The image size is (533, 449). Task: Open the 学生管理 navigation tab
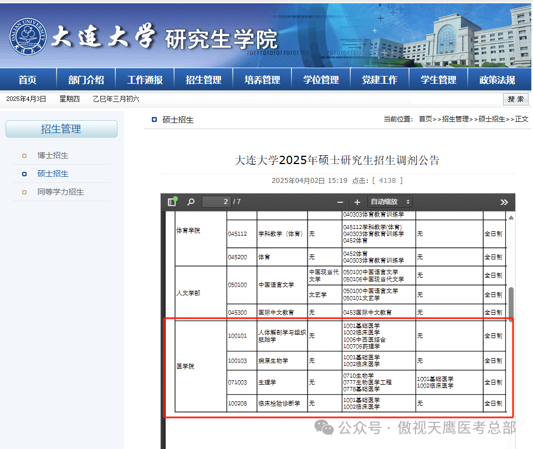(x=438, y=80)
